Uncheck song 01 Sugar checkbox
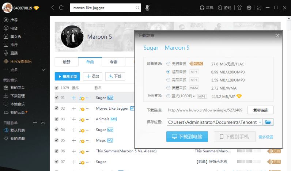Screen dimensions: 291x171 tap(57, 98)
